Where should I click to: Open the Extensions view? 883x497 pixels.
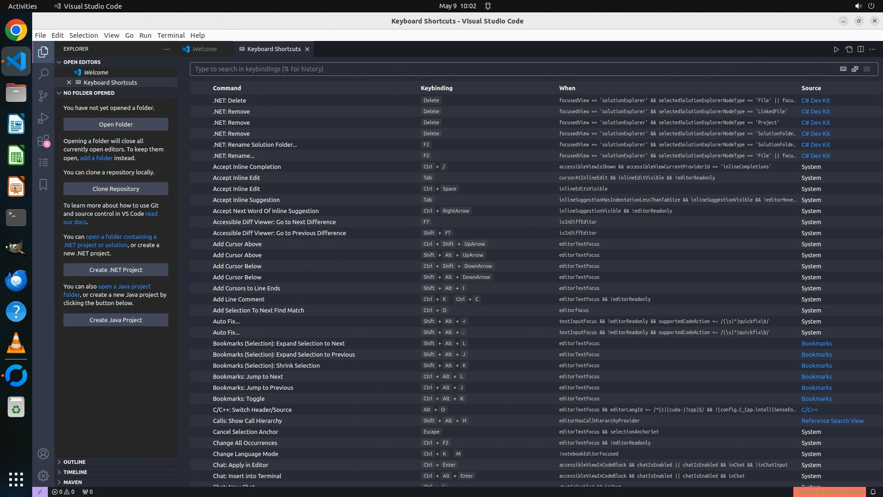[43, 141]
